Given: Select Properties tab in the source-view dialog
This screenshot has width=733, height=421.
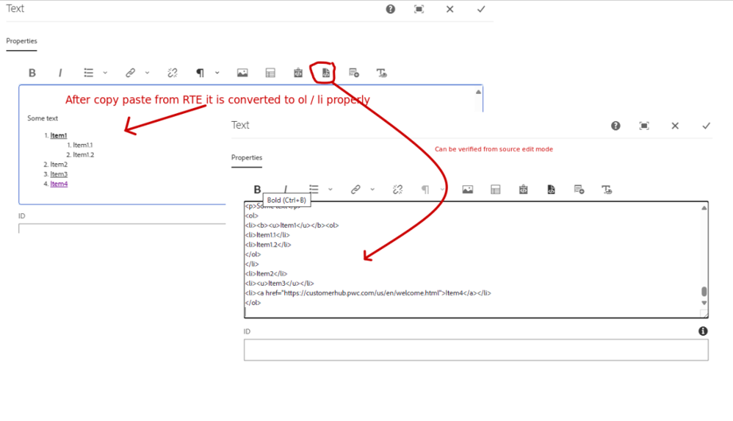Looking at the screenshot, I should (247, 158).
